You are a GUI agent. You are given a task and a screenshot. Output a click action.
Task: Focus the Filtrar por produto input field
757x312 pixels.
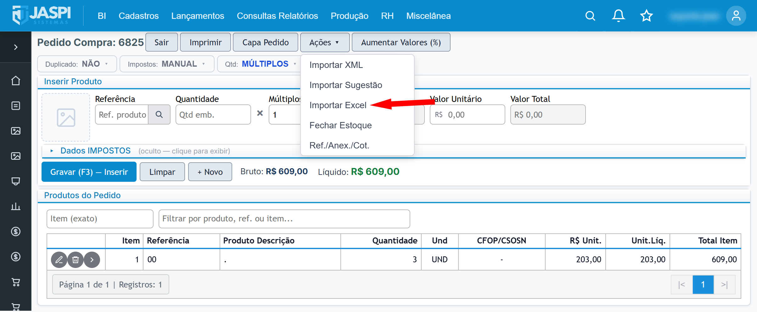284,219
